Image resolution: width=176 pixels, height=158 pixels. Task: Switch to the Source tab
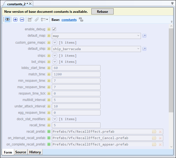pos(21,152)
